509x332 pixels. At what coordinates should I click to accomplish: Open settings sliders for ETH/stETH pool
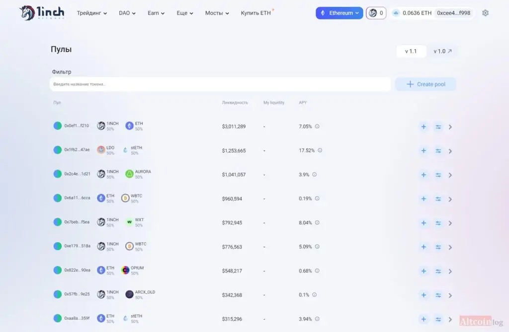click(x=438, y=320)
